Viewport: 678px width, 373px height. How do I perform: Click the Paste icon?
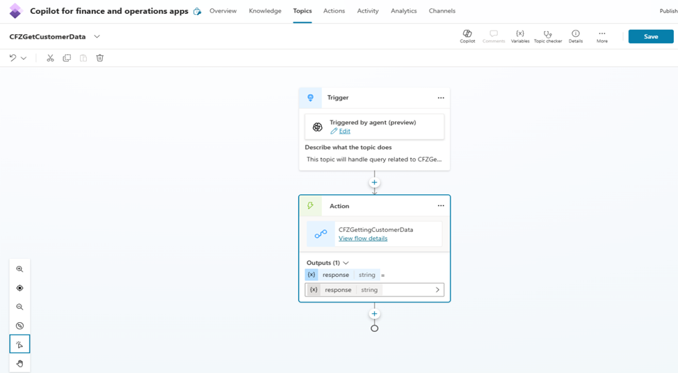click(83, 58)
